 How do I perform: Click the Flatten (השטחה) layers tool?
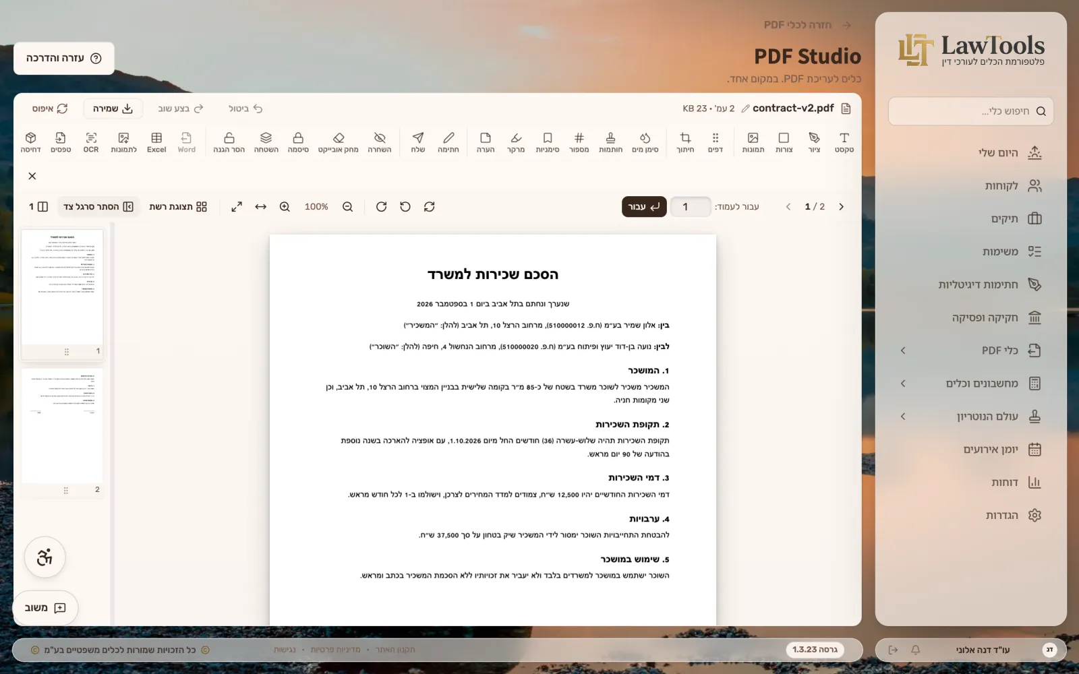[x=266, y=142]
